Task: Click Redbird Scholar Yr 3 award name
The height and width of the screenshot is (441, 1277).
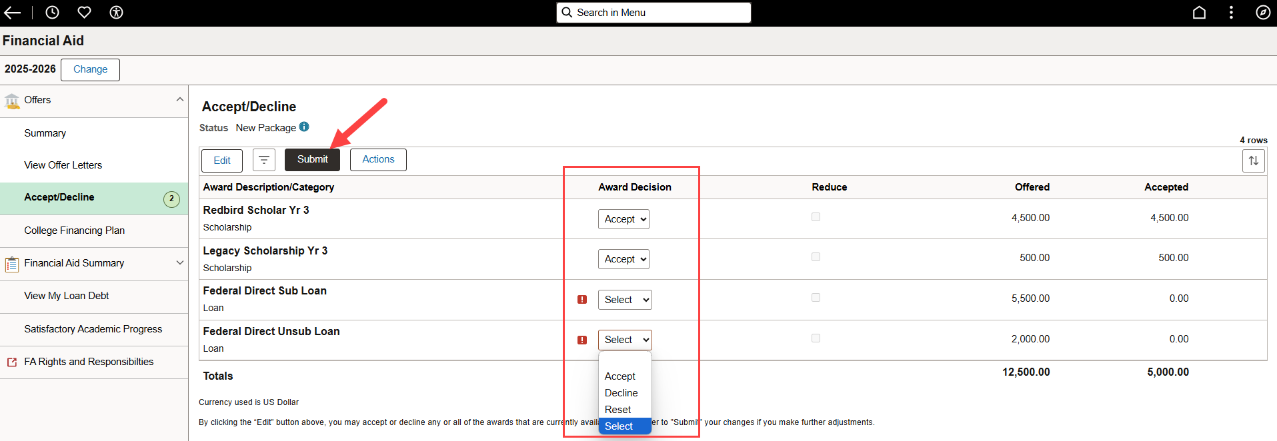Action: 256,210
